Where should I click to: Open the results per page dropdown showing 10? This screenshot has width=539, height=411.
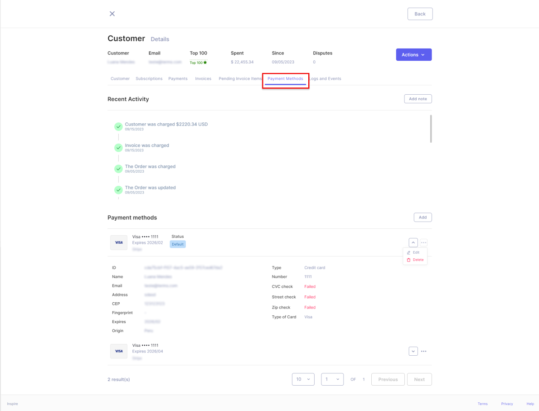click(x=303, y=379)
